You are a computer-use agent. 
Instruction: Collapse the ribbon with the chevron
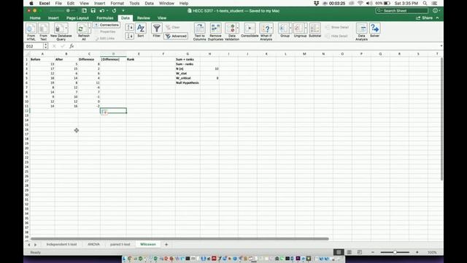coord(437,18)
